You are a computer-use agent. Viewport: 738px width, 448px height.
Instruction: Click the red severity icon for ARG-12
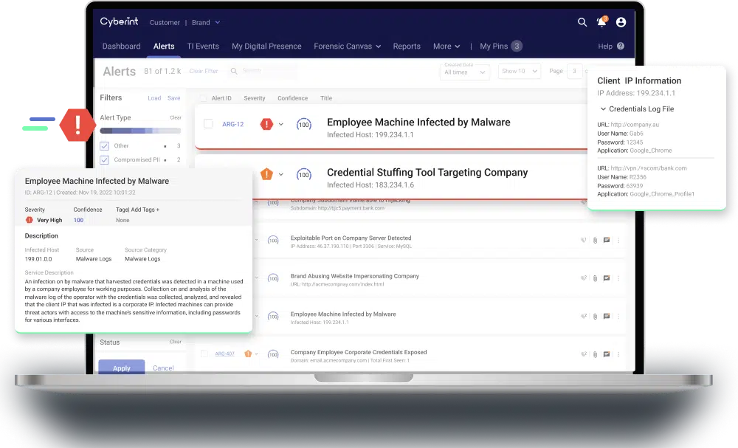[266, 124]
